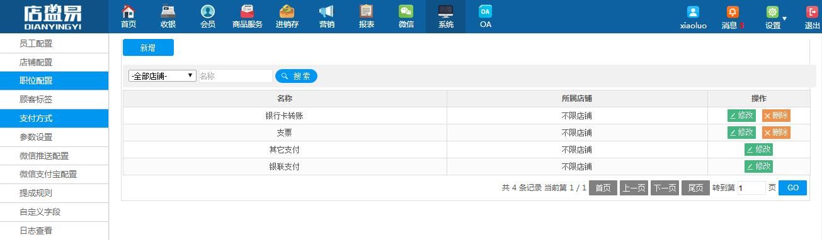This screenshot has width=822, height=240.
Task: Go to 首页 first page in pagination
Action: [x=603, y=188]
